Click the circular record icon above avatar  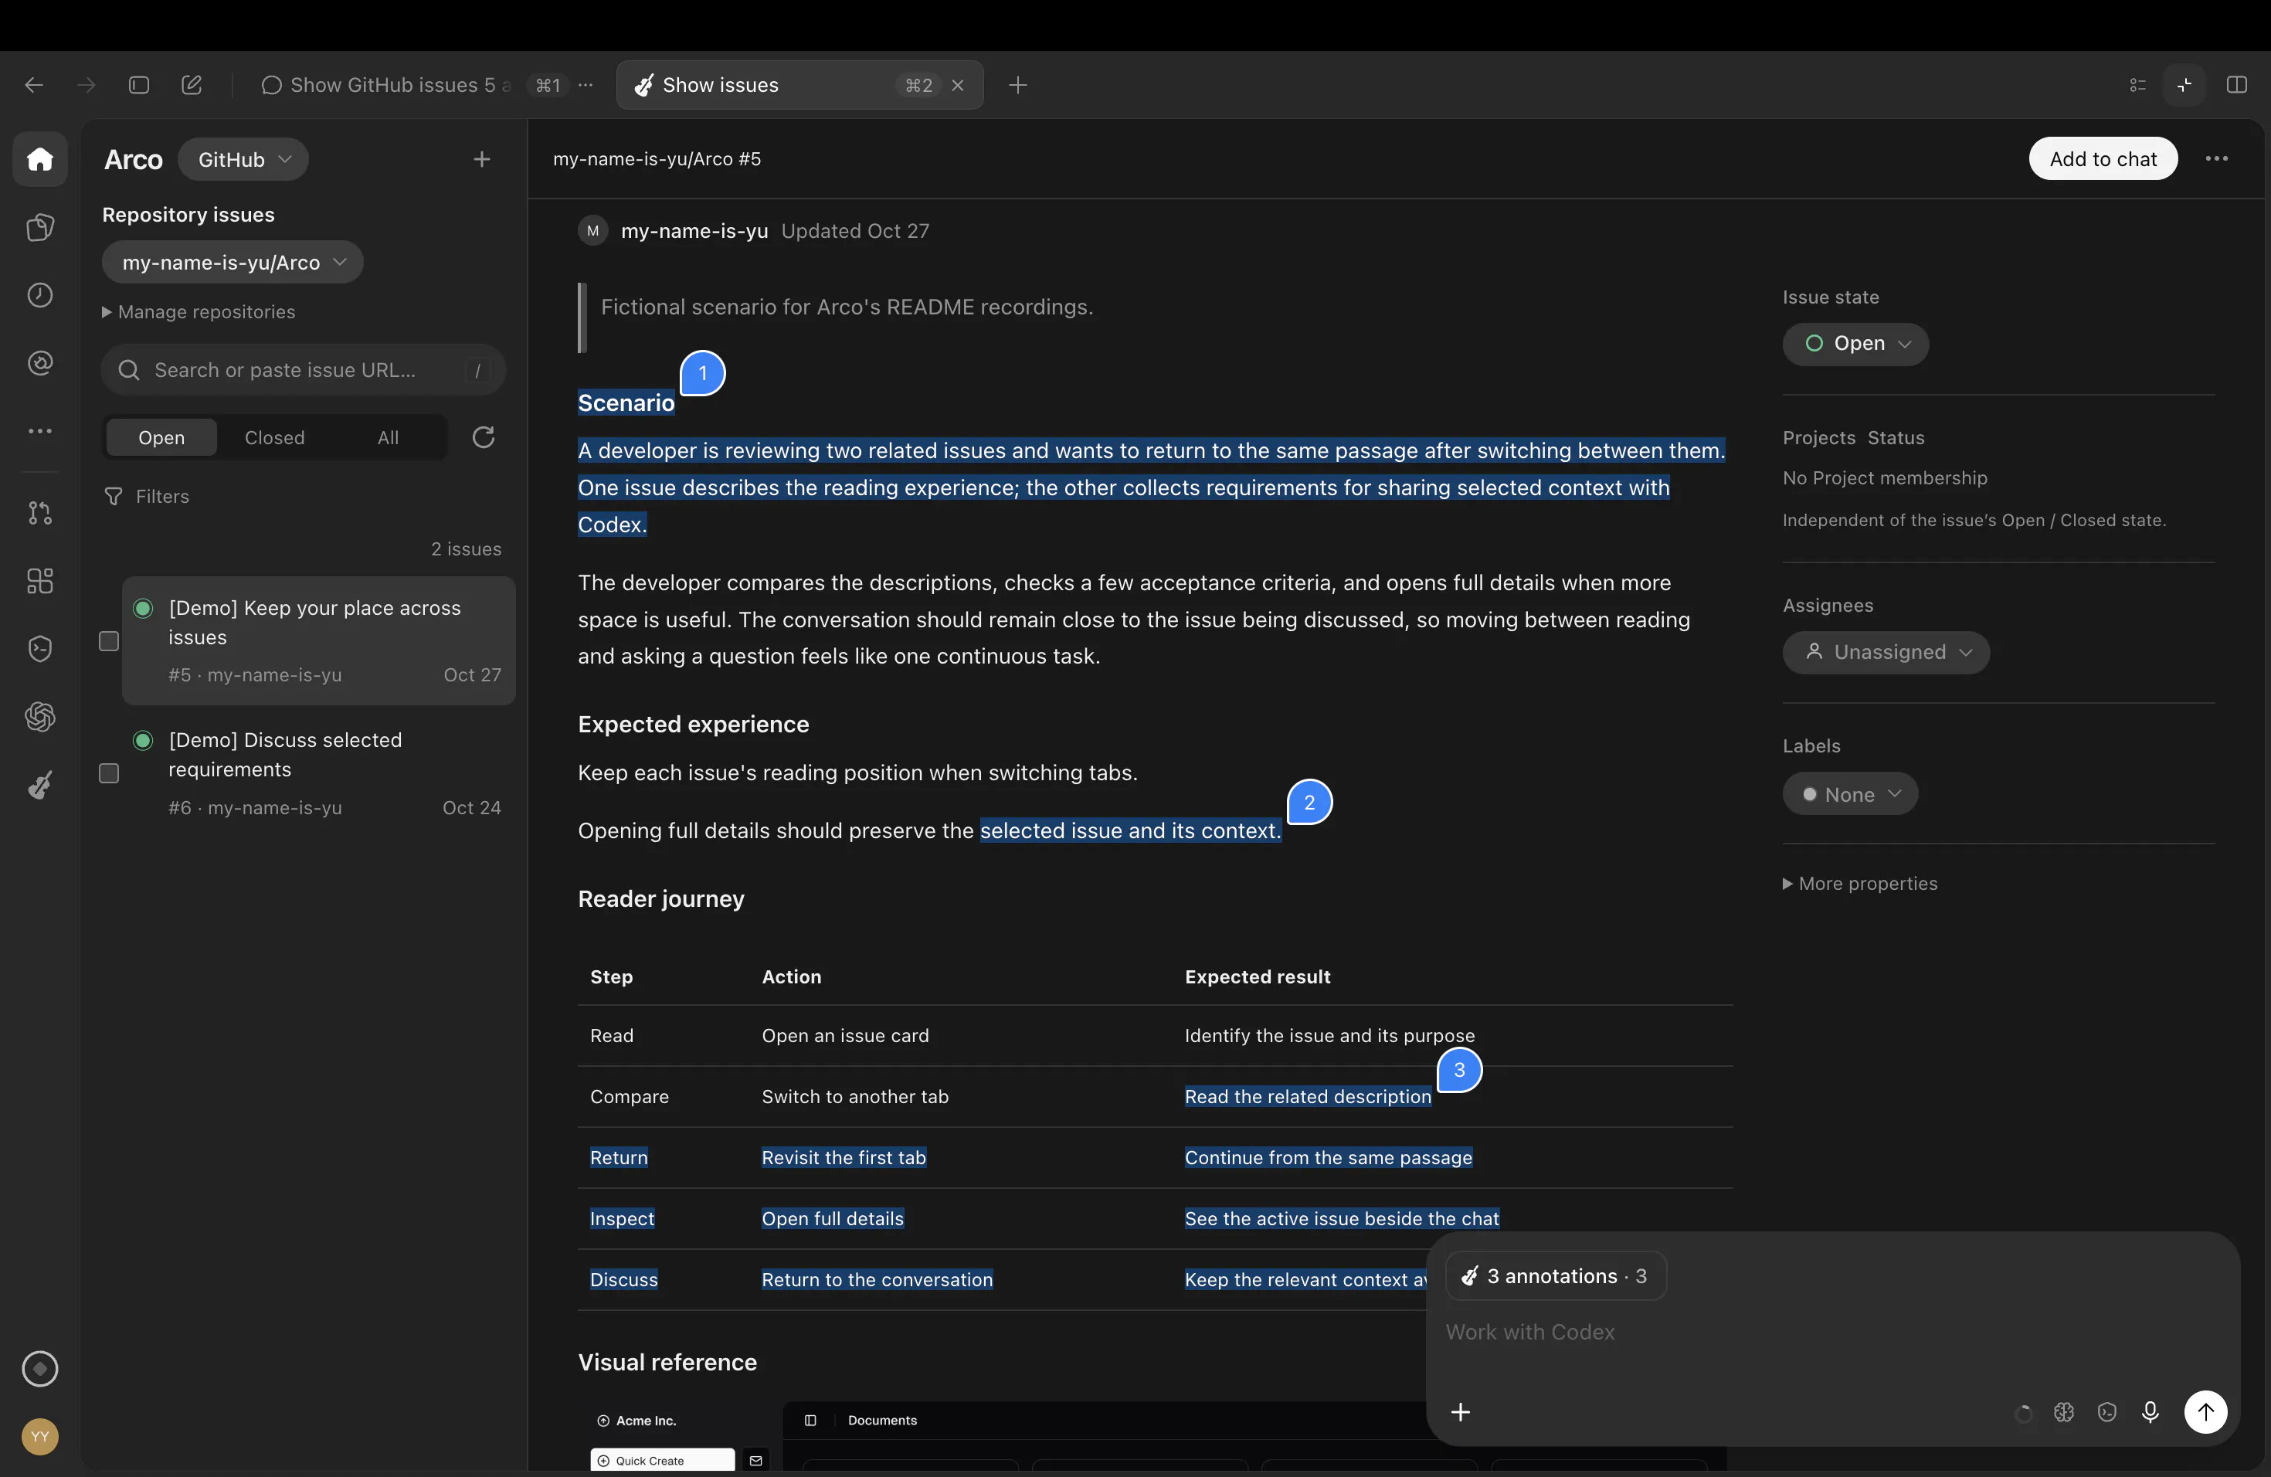coord(40,1368)
